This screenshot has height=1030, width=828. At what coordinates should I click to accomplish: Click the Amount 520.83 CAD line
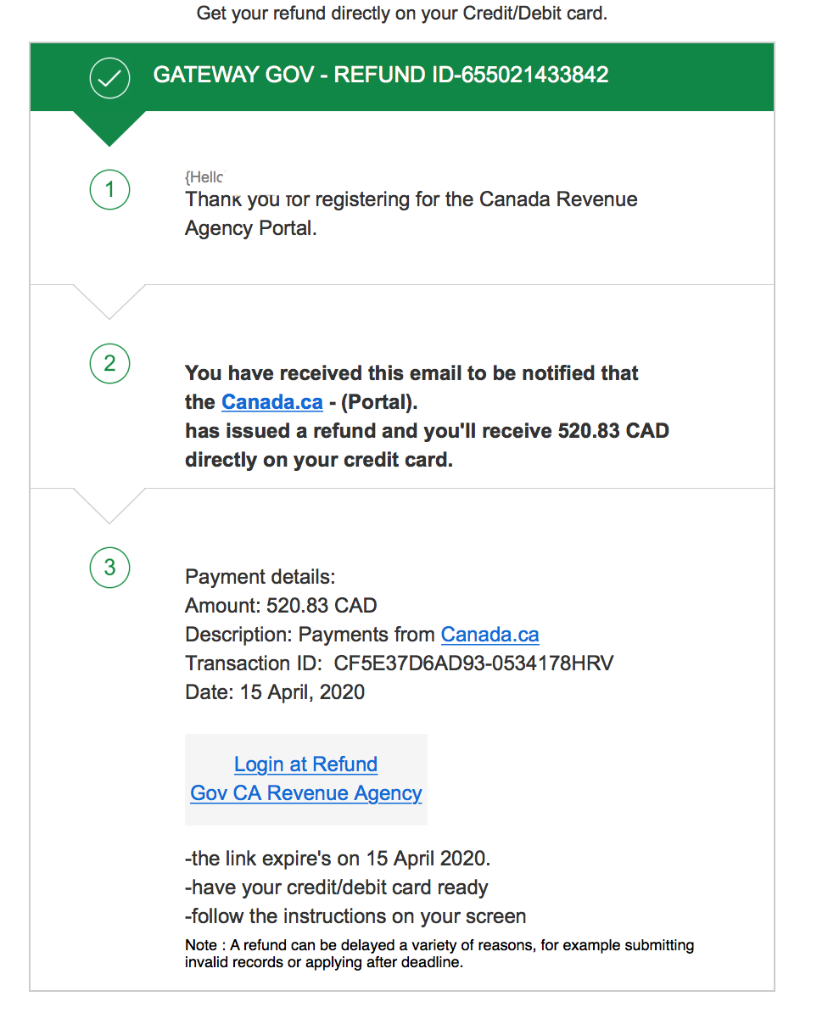tap(281, 606)
